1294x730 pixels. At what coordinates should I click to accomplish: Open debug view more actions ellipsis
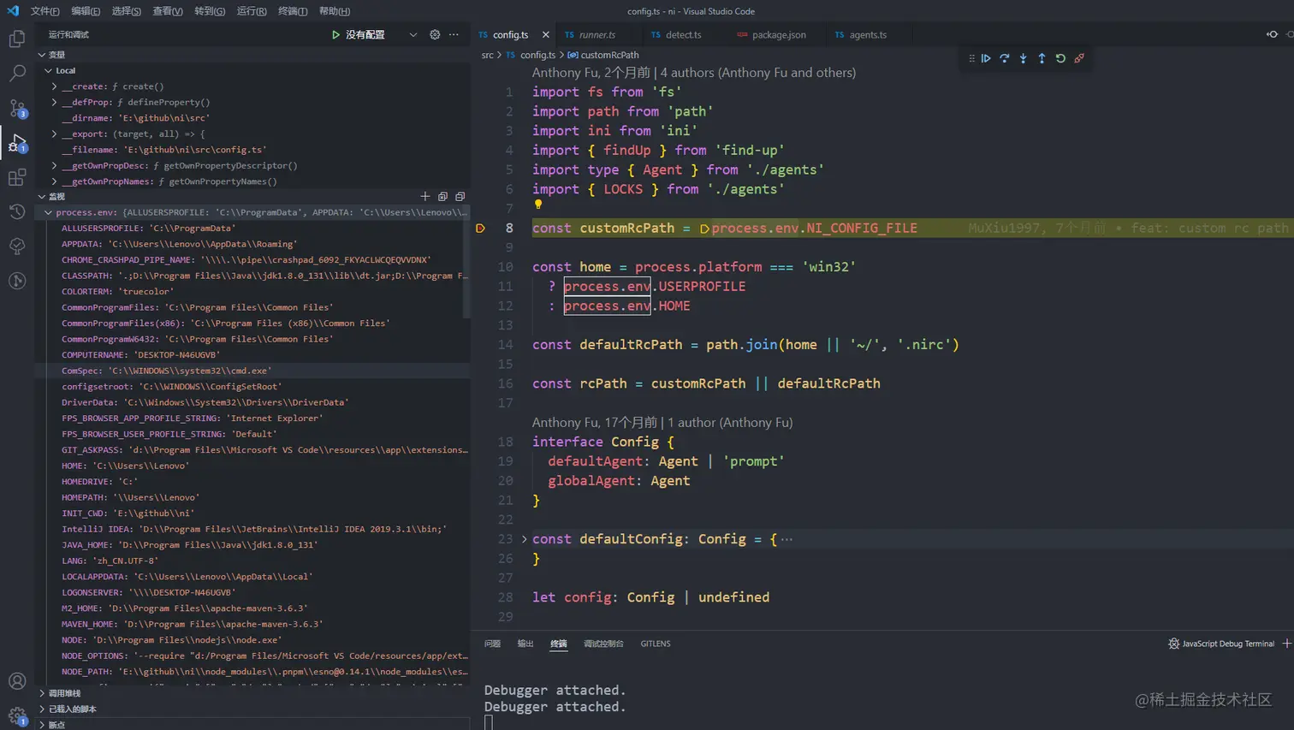pos(454,35)
